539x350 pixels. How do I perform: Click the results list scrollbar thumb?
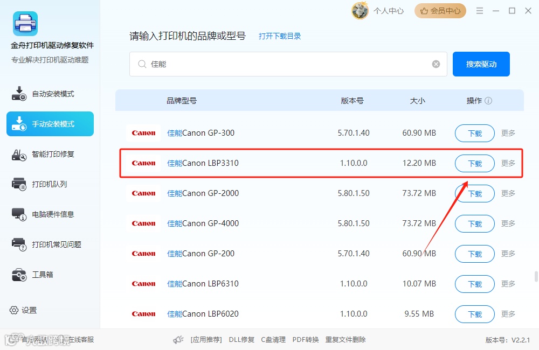[536, 276]
